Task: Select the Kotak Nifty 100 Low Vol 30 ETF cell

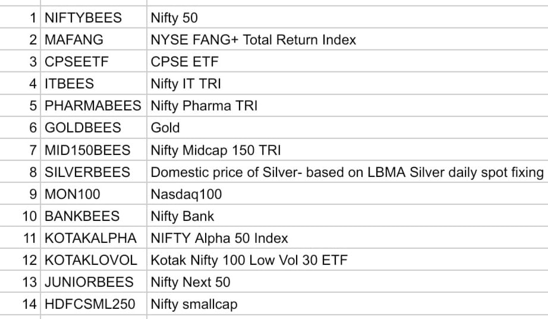Action: click(x=249, y=260)
